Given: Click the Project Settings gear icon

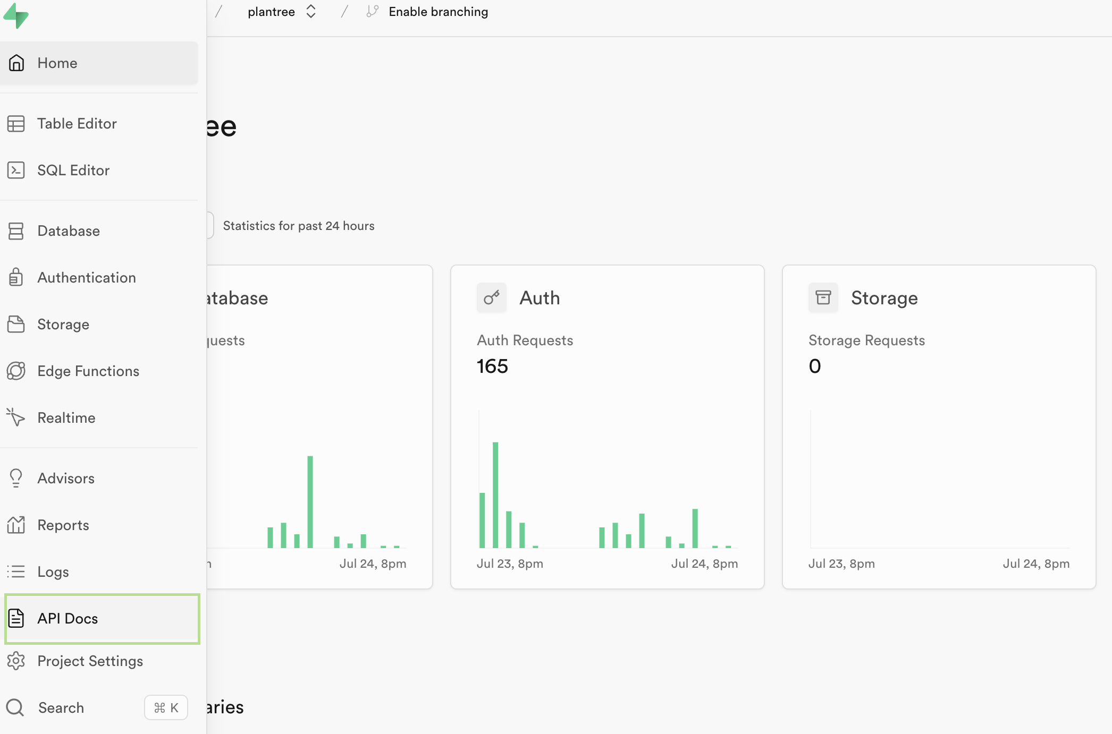Looking at the screenshot, I should [x=16, y=661].
